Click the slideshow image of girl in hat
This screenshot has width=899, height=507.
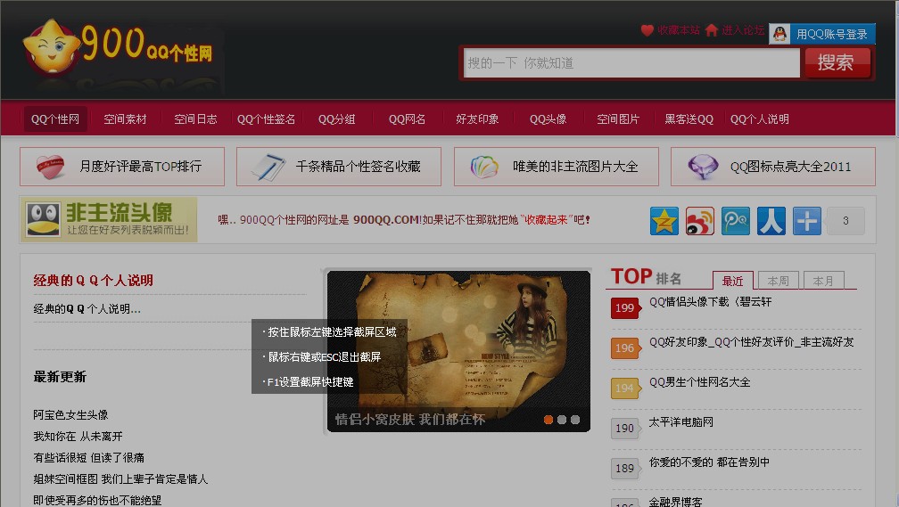point(458,351)
